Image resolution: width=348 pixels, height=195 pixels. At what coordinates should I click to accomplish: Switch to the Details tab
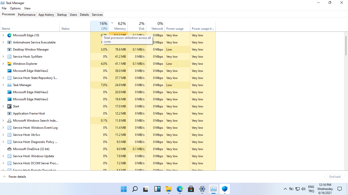point(84,15)
